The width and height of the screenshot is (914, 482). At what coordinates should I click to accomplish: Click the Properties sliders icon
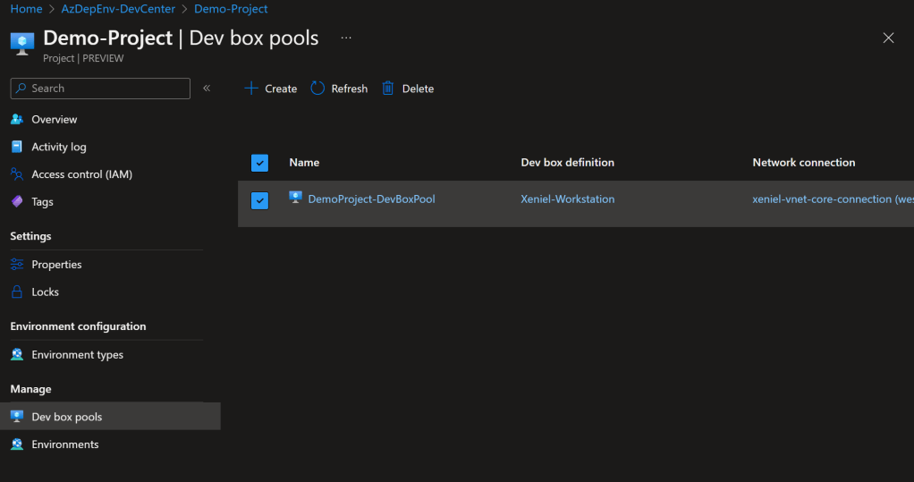tap(17, 265)
